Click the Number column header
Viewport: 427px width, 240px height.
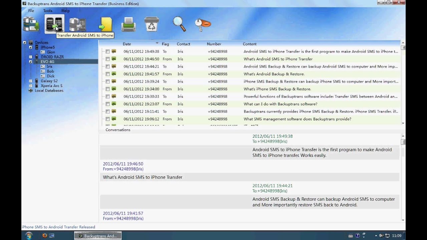(214, 44)
